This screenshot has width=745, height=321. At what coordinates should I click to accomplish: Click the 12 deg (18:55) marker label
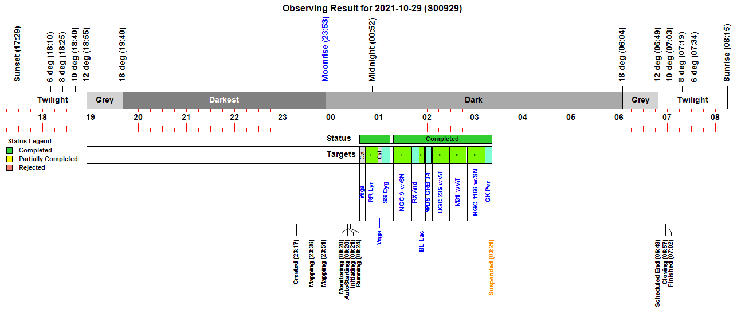[87, 54]
